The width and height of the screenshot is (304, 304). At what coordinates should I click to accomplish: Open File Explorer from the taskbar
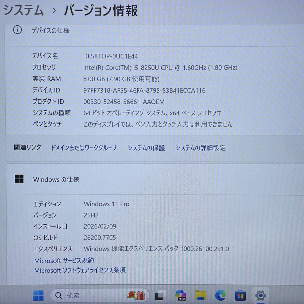coord(200,296)
